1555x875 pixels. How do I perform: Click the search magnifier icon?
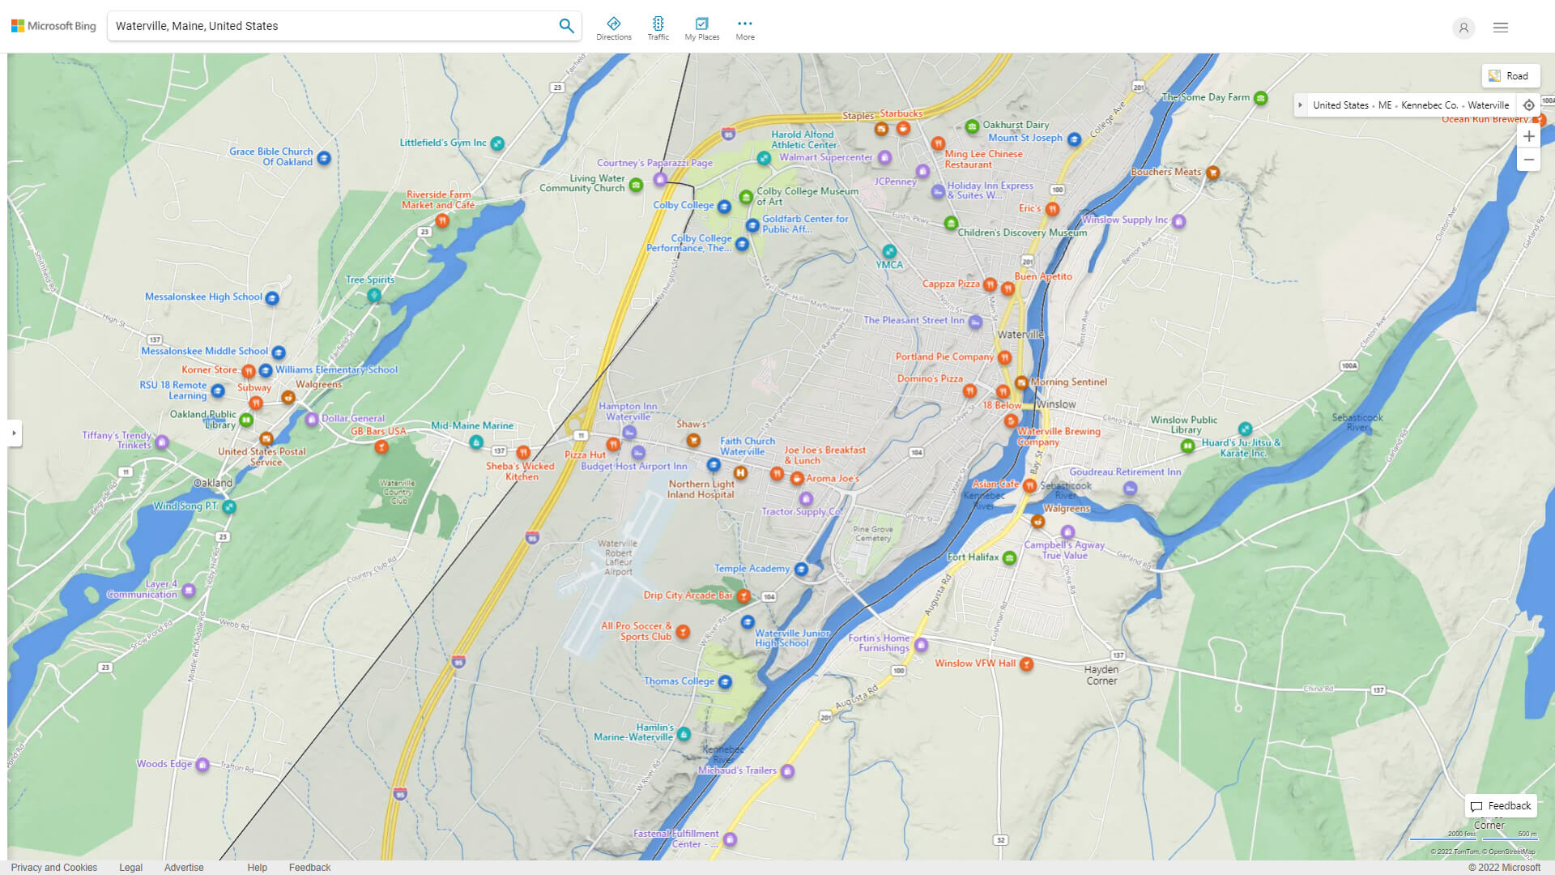pyautogui.click(x=567, y=26)
